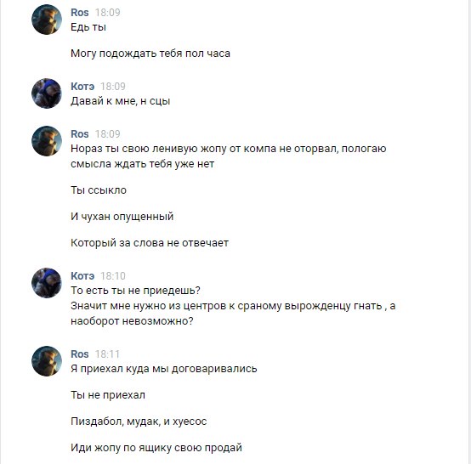Open Ros name above 'Нораз ты свою' message
Viewport: 471px width, 464px height.
tap(80, 134)
